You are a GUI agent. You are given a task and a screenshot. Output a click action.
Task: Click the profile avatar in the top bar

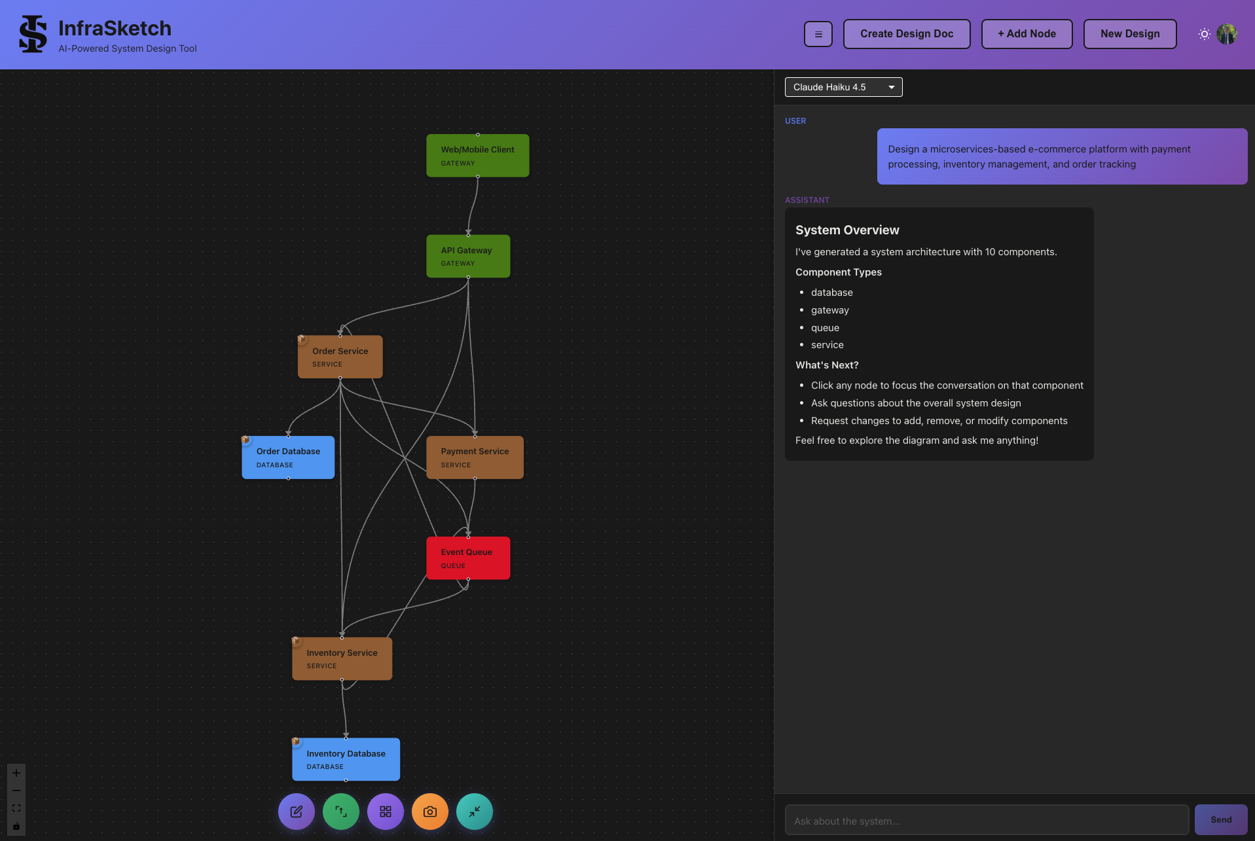coord(1227,33)
